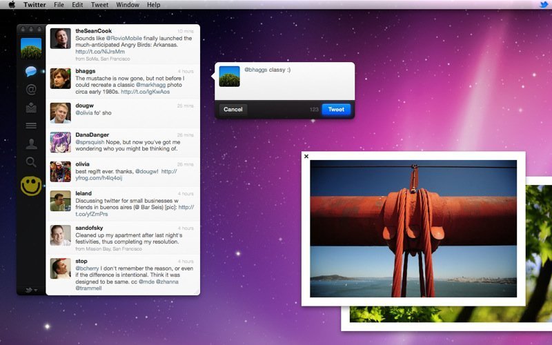Click stop's profile picture
Image resolution: width=552 pixels, height=345 pixels.
tap(60, 268)
